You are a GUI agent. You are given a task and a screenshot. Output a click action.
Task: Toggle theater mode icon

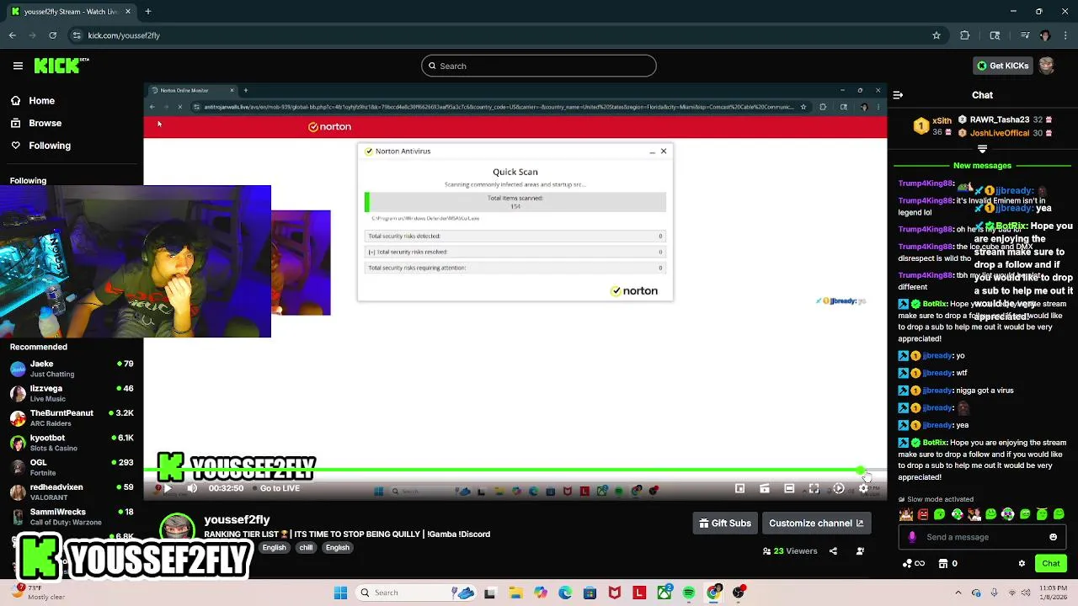tap(789, 488)
